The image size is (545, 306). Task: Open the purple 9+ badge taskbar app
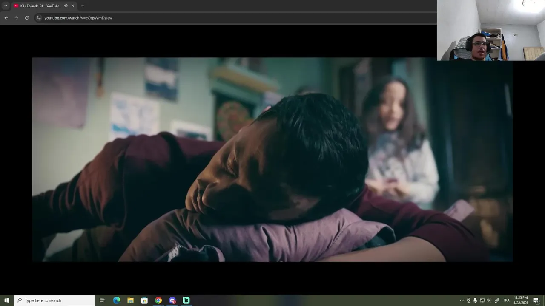172,300
